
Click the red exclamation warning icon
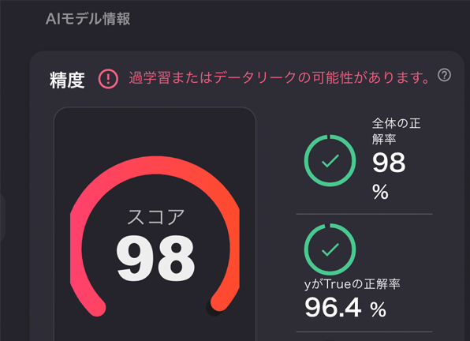click(108, 79)
